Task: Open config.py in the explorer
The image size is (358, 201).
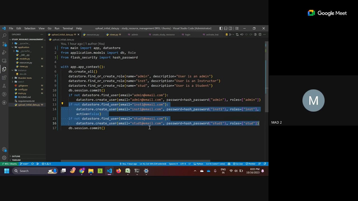Action: 23,90
